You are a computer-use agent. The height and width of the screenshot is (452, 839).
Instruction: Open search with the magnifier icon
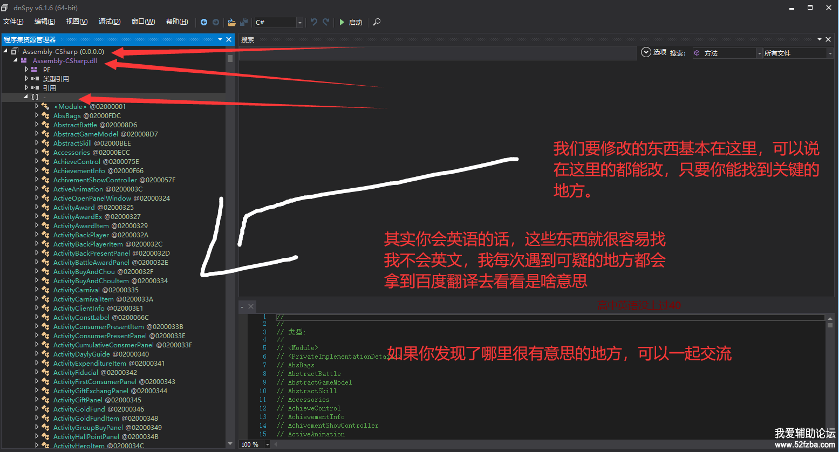377,22
